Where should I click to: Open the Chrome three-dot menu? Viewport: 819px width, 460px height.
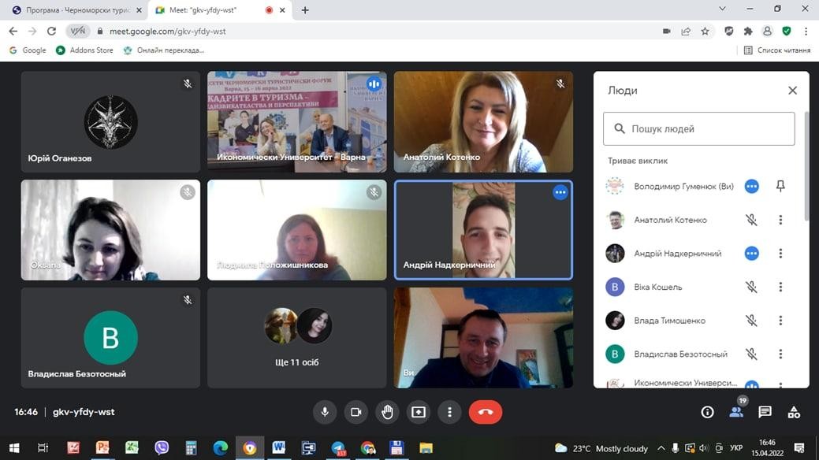tap(806, 32)
